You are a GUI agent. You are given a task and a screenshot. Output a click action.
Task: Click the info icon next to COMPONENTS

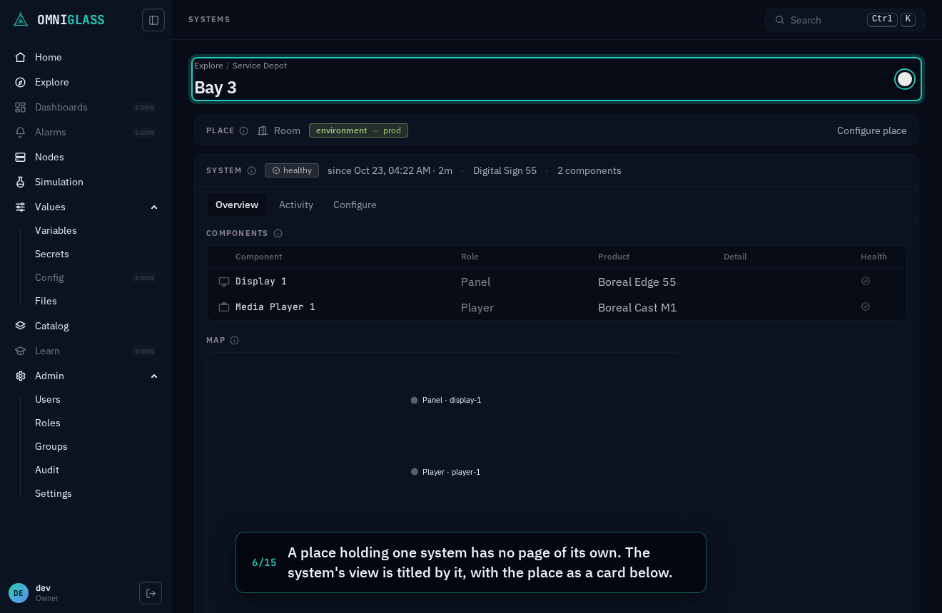click(x=278, y=234)
